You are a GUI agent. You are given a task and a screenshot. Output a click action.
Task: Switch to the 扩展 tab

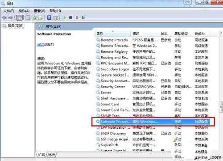[41, 155]
